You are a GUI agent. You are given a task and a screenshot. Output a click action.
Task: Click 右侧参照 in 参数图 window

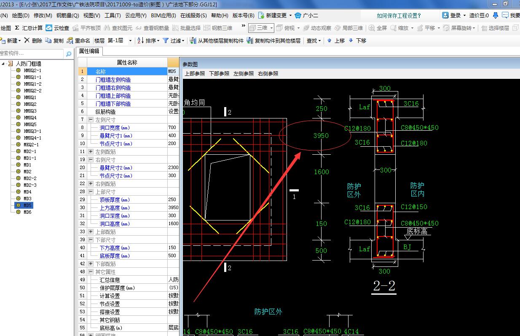(x=268, y=73)
